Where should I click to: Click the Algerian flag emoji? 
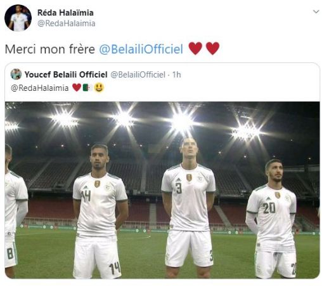point(87,88)
